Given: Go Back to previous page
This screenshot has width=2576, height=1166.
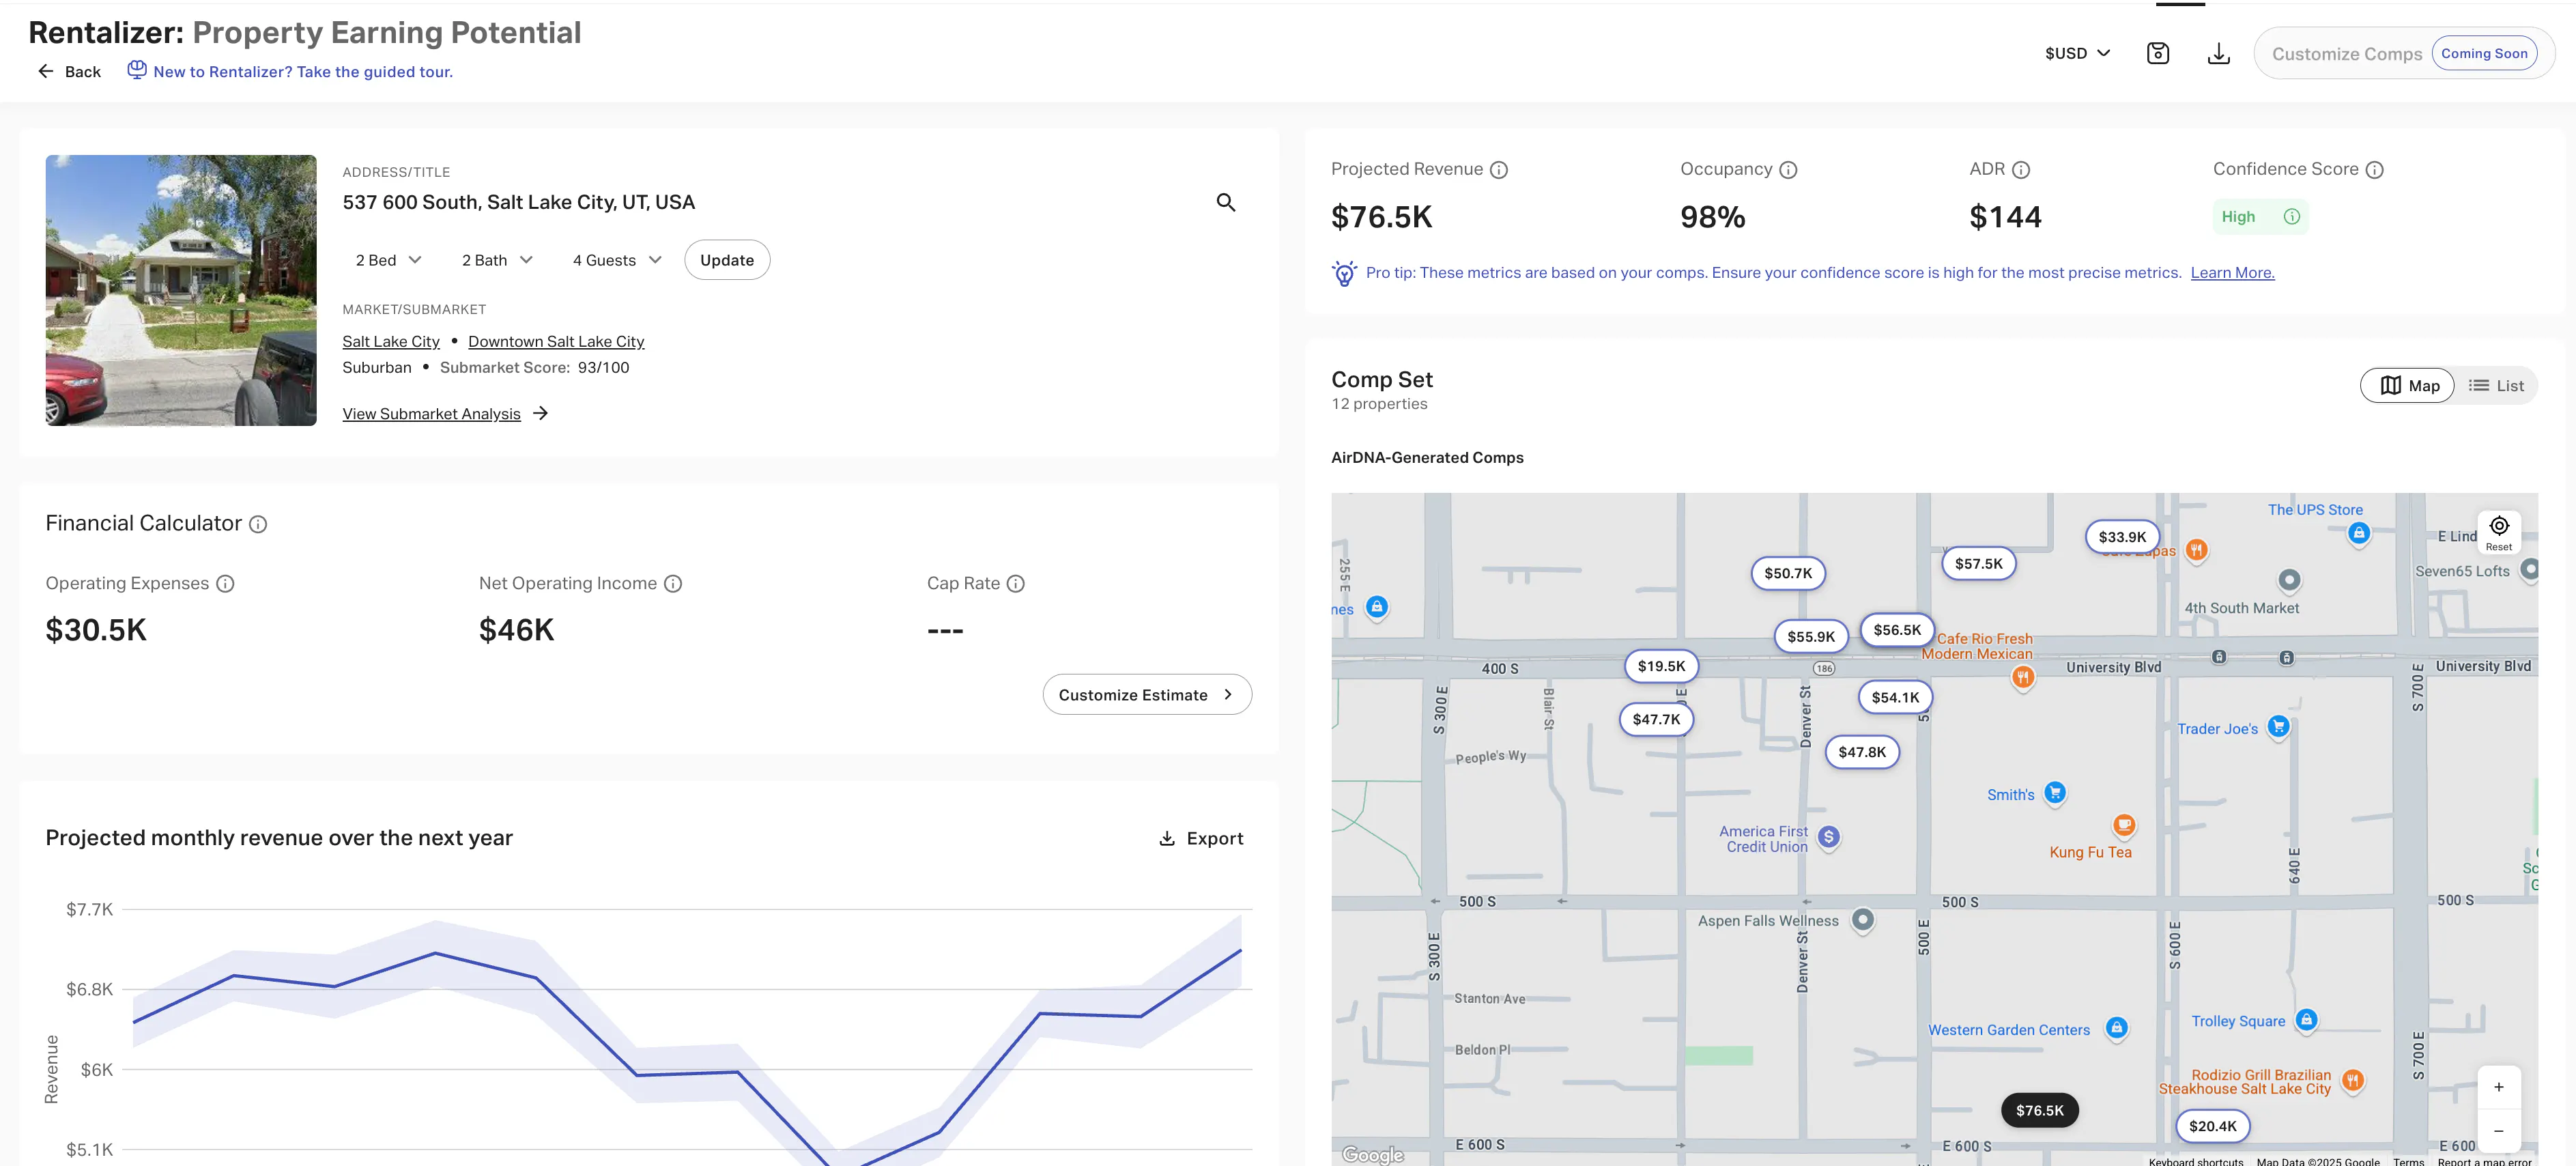Looking at the screenshot, I should click(69, 72).
